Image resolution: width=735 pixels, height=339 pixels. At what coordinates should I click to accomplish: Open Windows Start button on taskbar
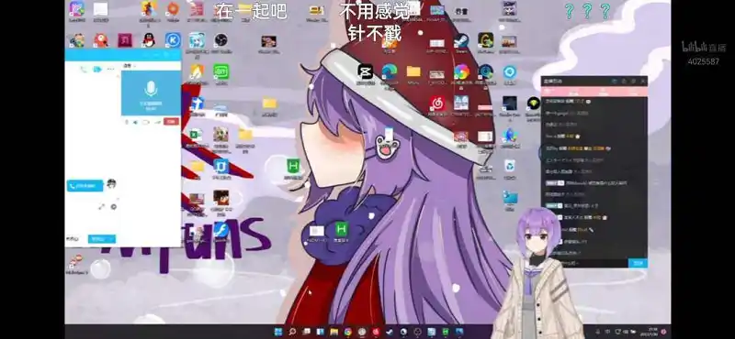click(x=278, y=332)
